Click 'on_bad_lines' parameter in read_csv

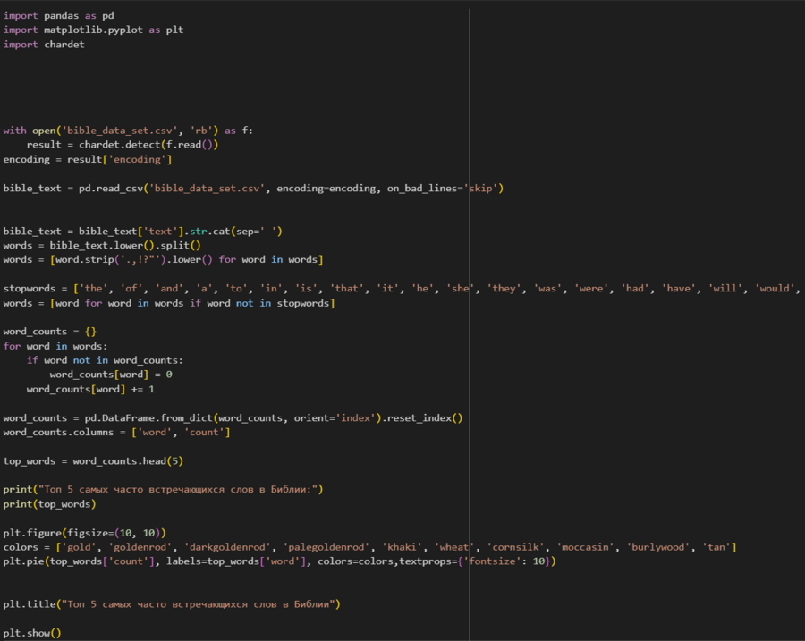[x=422, y=189]
